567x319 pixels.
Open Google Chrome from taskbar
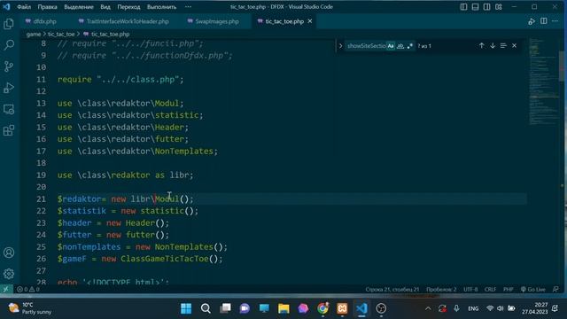322,308
